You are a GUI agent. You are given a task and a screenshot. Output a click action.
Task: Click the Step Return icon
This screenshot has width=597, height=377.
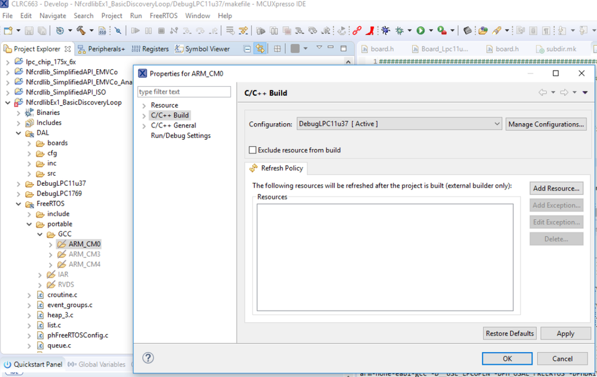coord(213,31)
